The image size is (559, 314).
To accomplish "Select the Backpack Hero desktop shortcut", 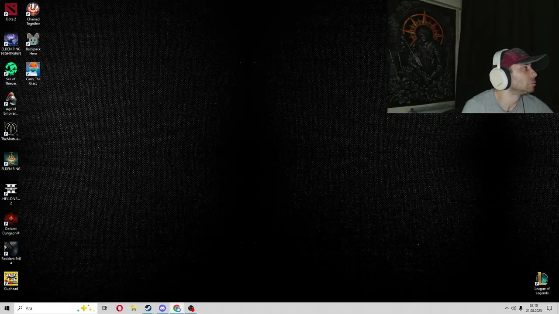I will (33, 44).
